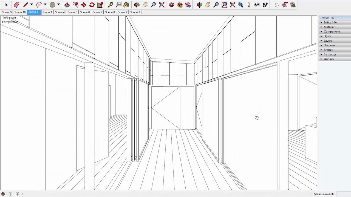351x197 pixels.
Task: Select the Move tool
Action: (x=84, y=5)
